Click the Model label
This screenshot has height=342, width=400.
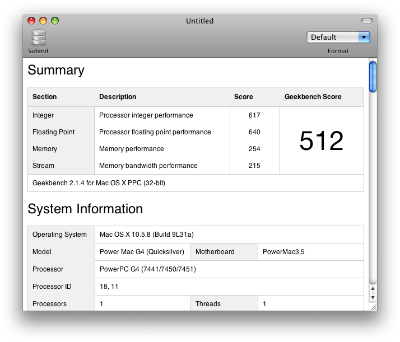click(x=42, y=252)
